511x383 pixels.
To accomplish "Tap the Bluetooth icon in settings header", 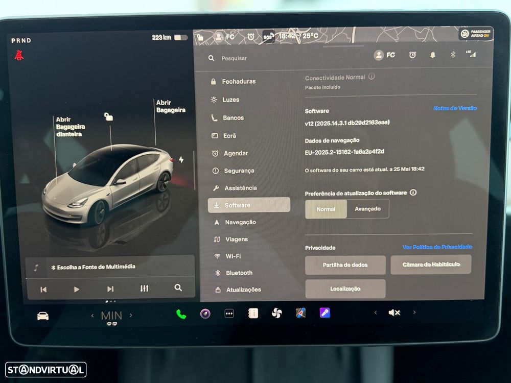I will point(453,55).
